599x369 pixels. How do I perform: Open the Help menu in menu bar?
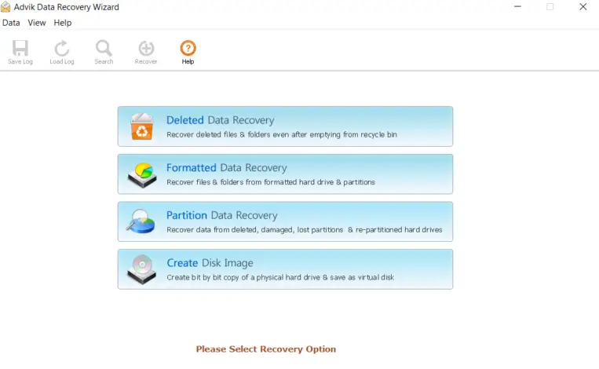point(63,23)
